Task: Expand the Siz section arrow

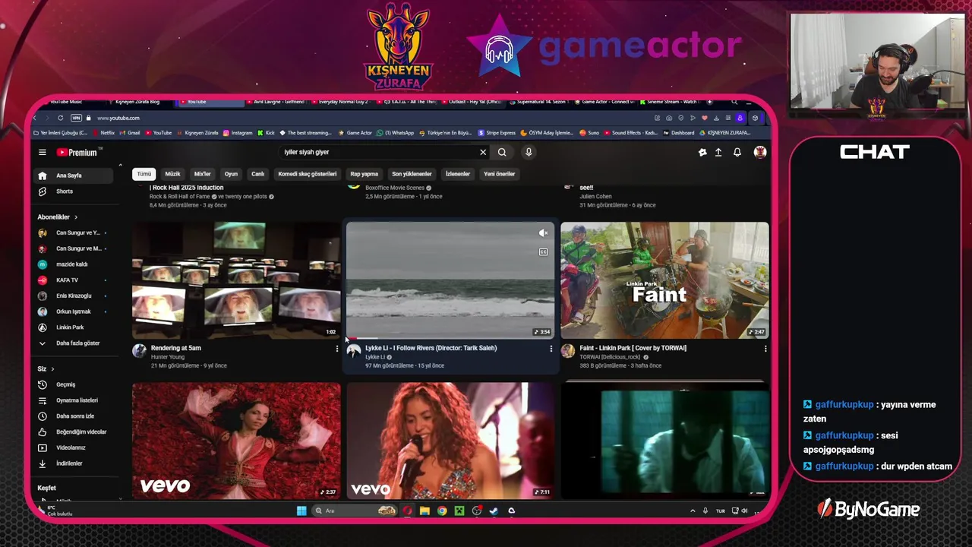Action: [52, 369]
